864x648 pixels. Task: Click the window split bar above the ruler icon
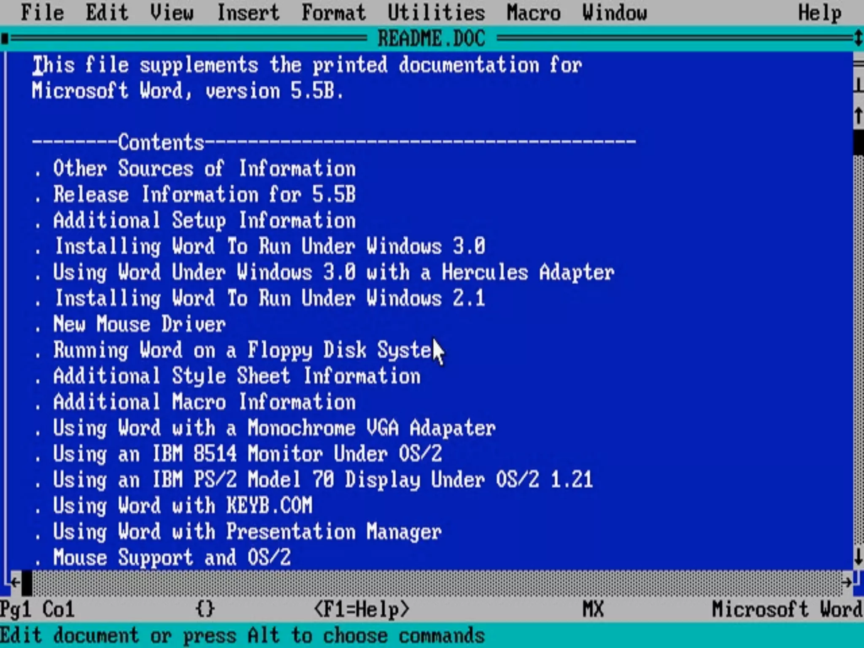pos(858,64)
